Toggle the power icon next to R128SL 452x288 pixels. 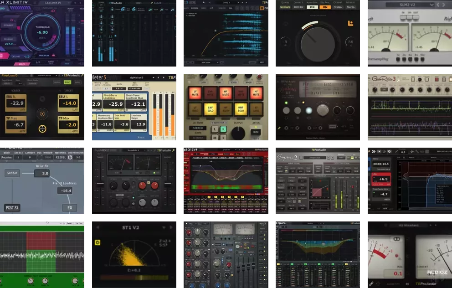click(70, 157)
